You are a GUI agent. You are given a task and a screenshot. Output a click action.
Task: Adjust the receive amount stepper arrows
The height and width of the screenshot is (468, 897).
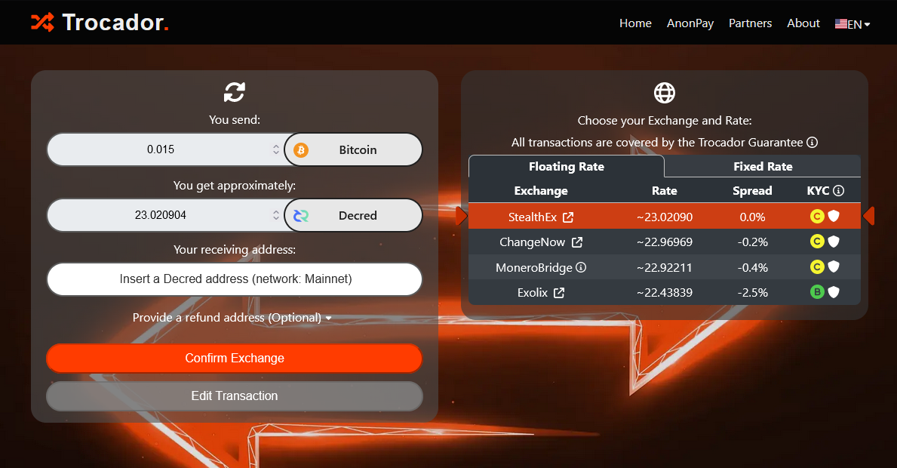pyautogui.click(x=275, y=216)
